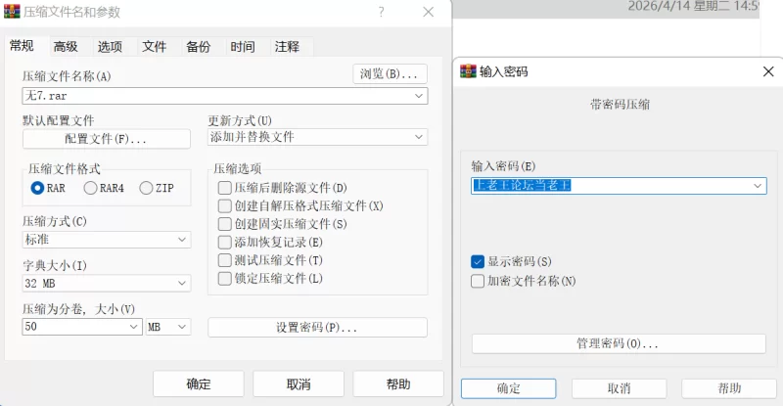Image resolution: width=783 pixels, height=406 pixels.
Task: Open the 管理密码 button
Action: tap(618, 343)
